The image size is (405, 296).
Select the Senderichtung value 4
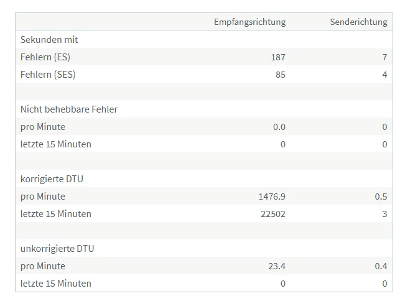point(384,75)
